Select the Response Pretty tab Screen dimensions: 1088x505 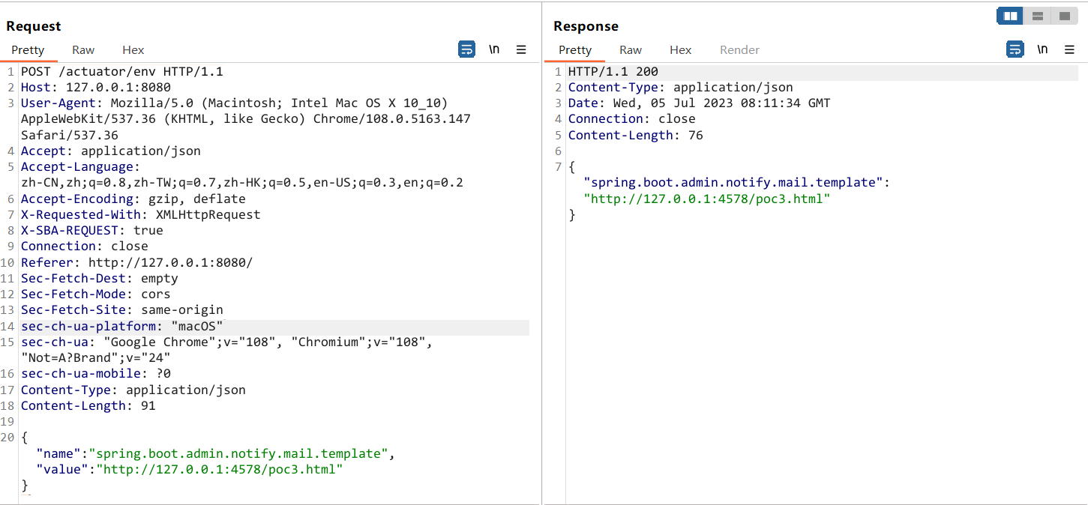(x=575, y=50)
